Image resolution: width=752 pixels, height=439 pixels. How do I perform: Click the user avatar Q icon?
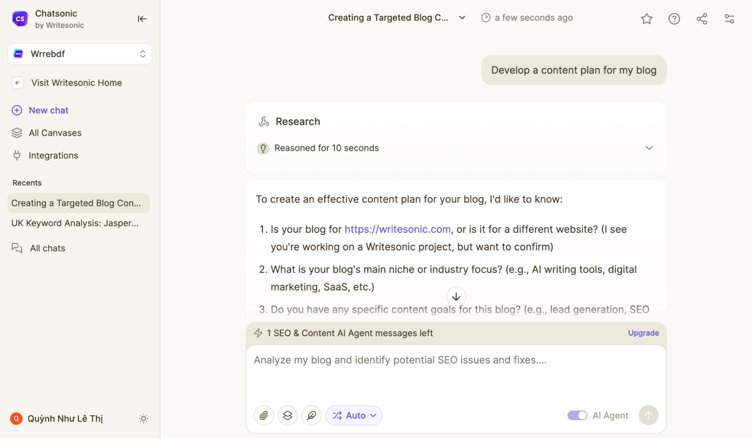tap(16, 419)
